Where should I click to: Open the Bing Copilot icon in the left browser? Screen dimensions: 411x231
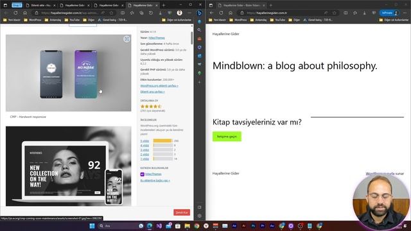coord(200,13)
